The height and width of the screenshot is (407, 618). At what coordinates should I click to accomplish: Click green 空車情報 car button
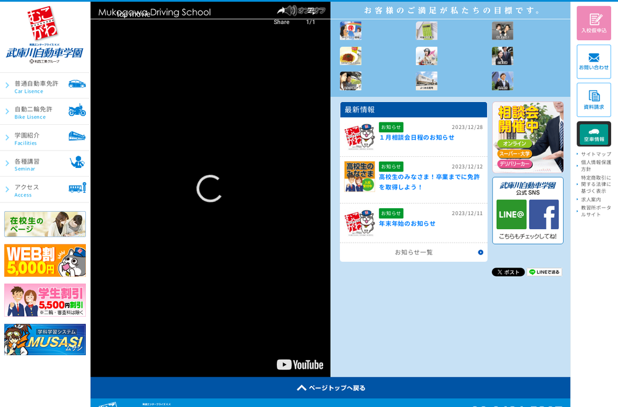(594, 134)
